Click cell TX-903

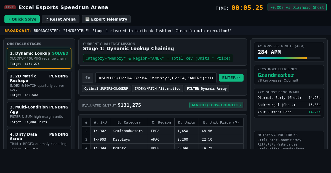100,139
